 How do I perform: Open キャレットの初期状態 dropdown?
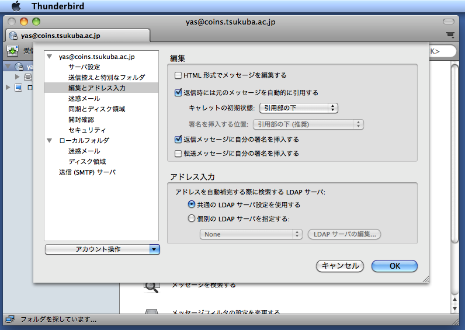pos(299,108)
